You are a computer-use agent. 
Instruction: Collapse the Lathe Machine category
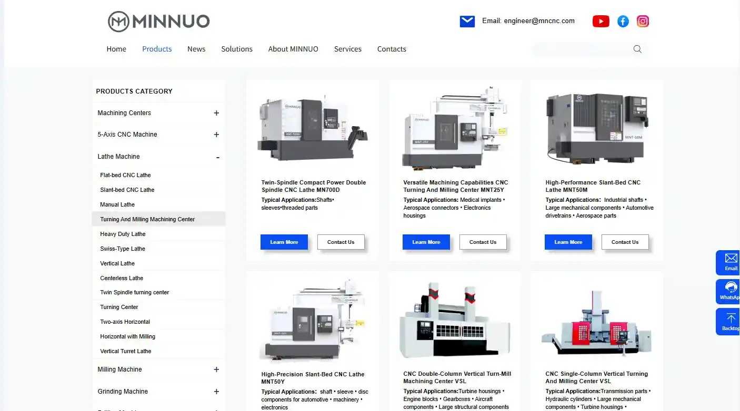click(217, 157)
